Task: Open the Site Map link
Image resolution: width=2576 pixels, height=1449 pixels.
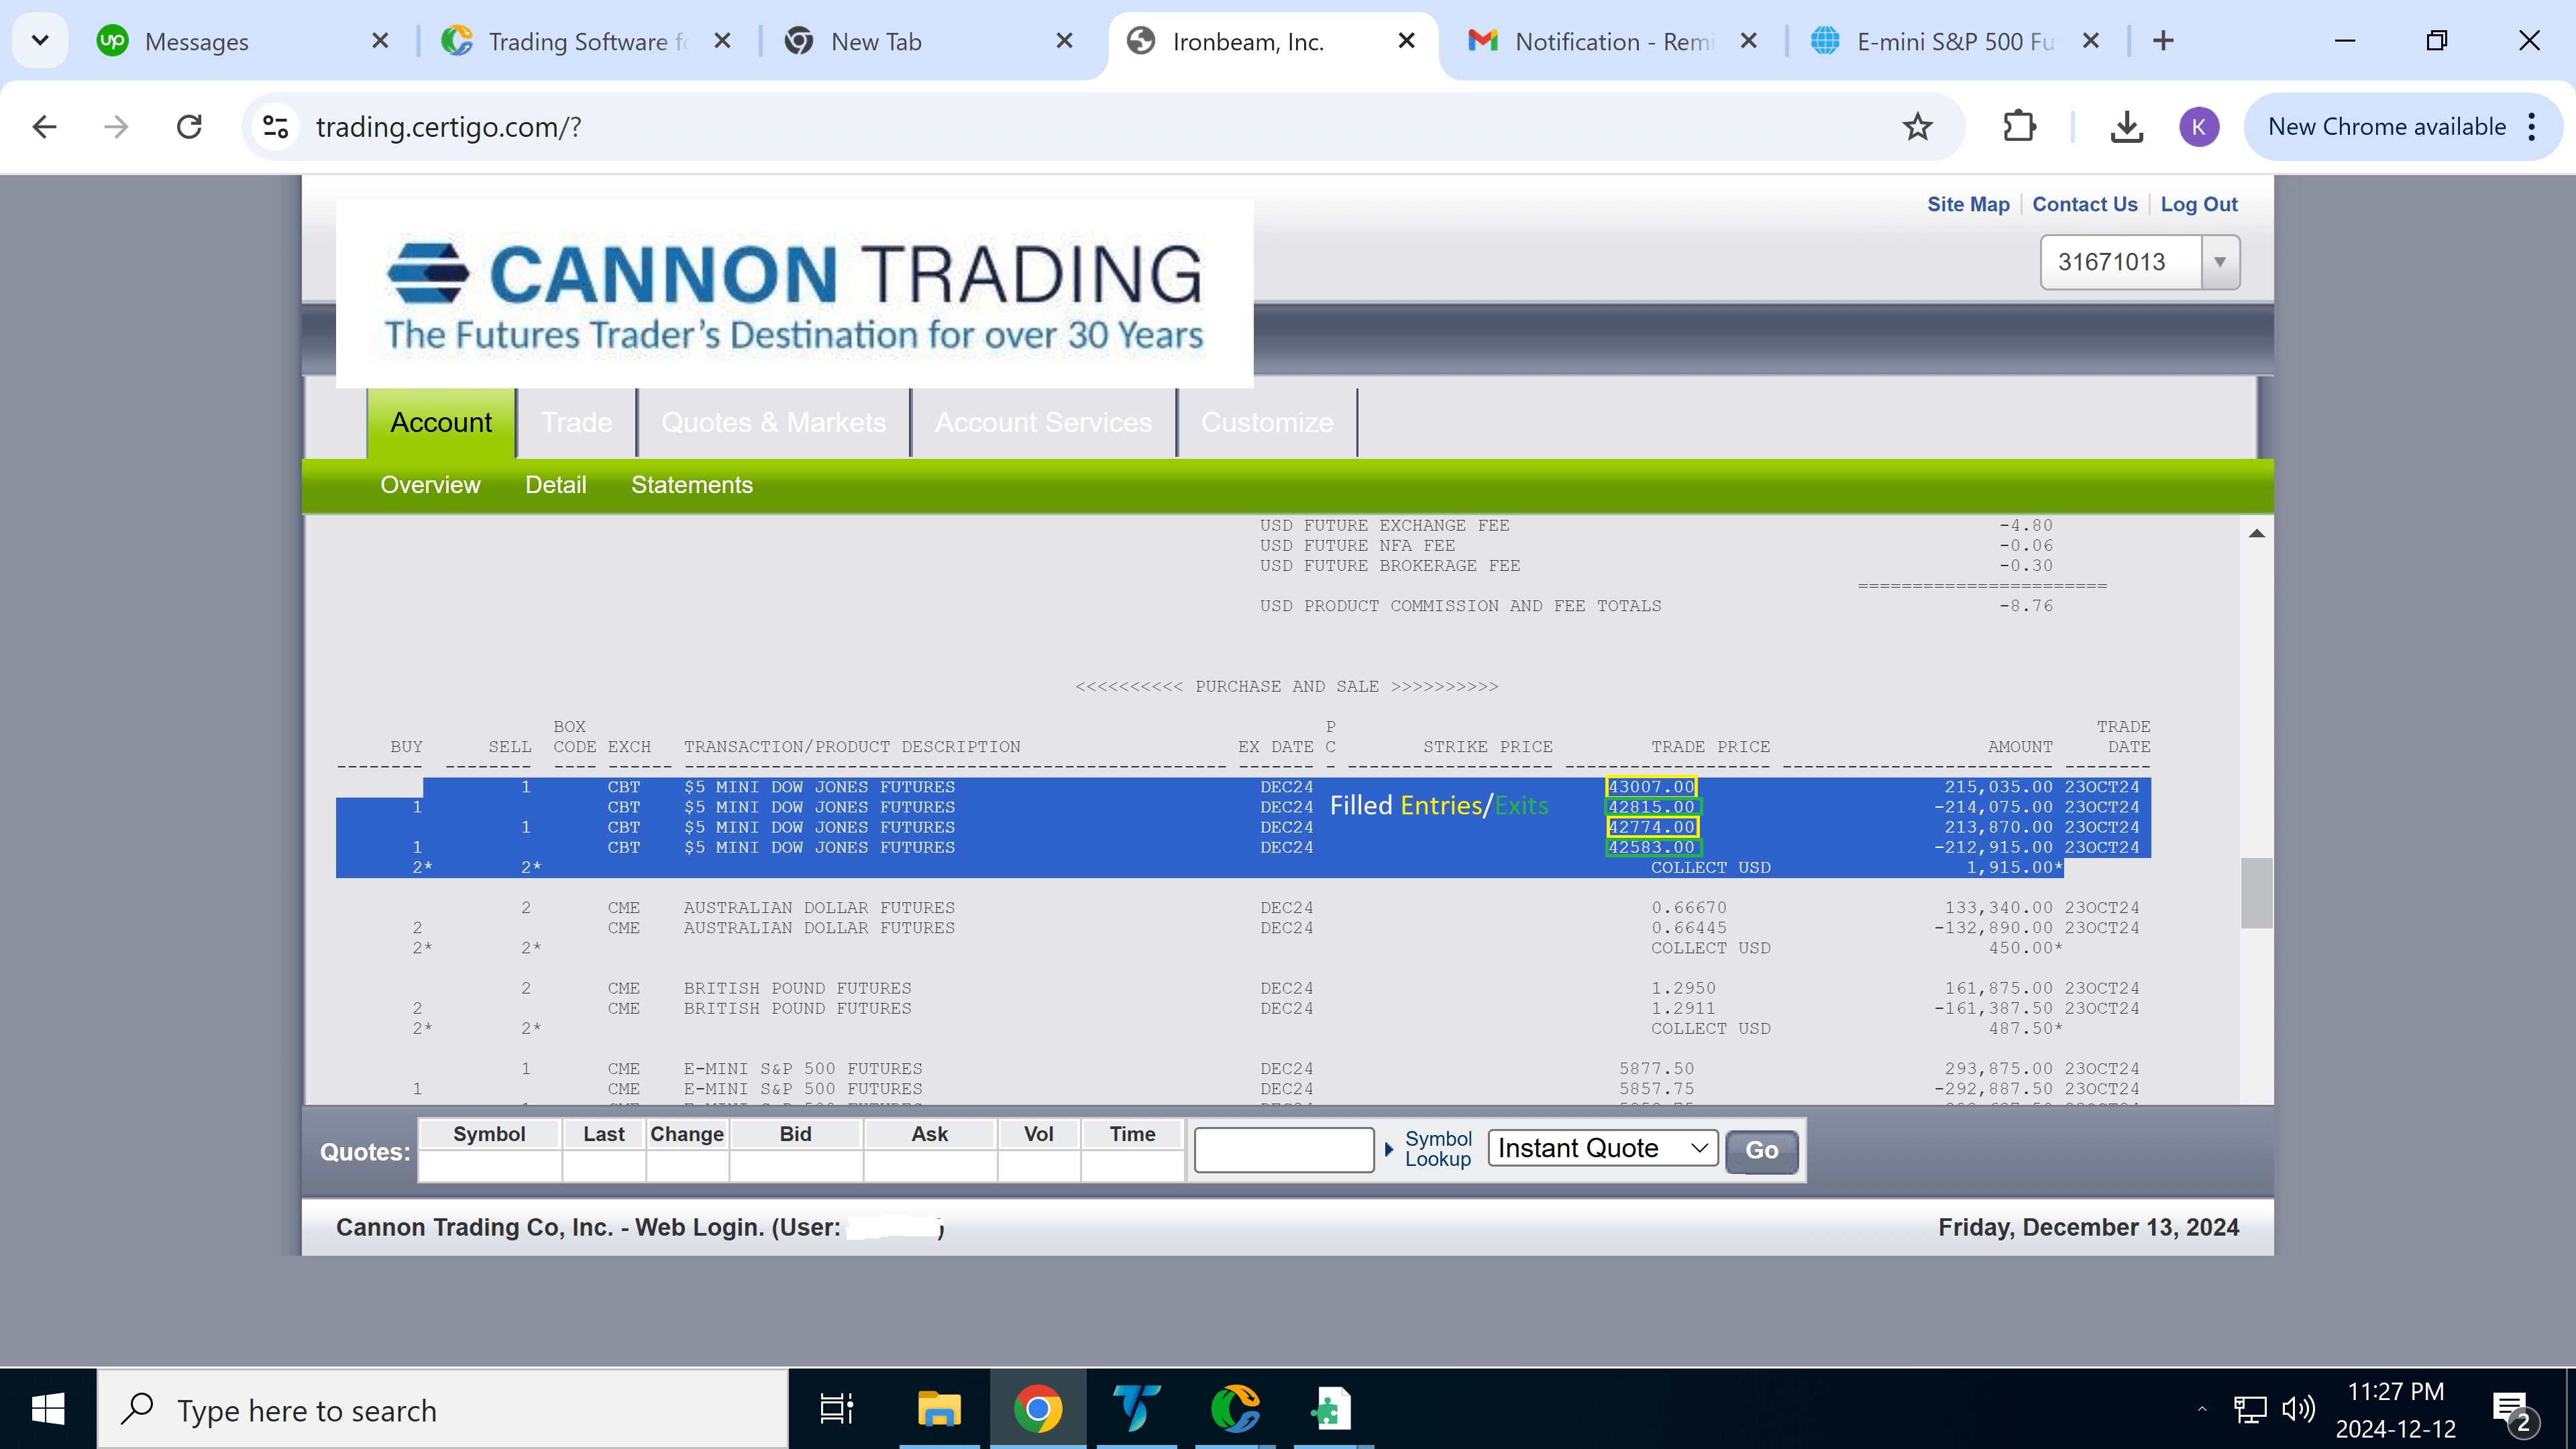Action: [1968, 204]
